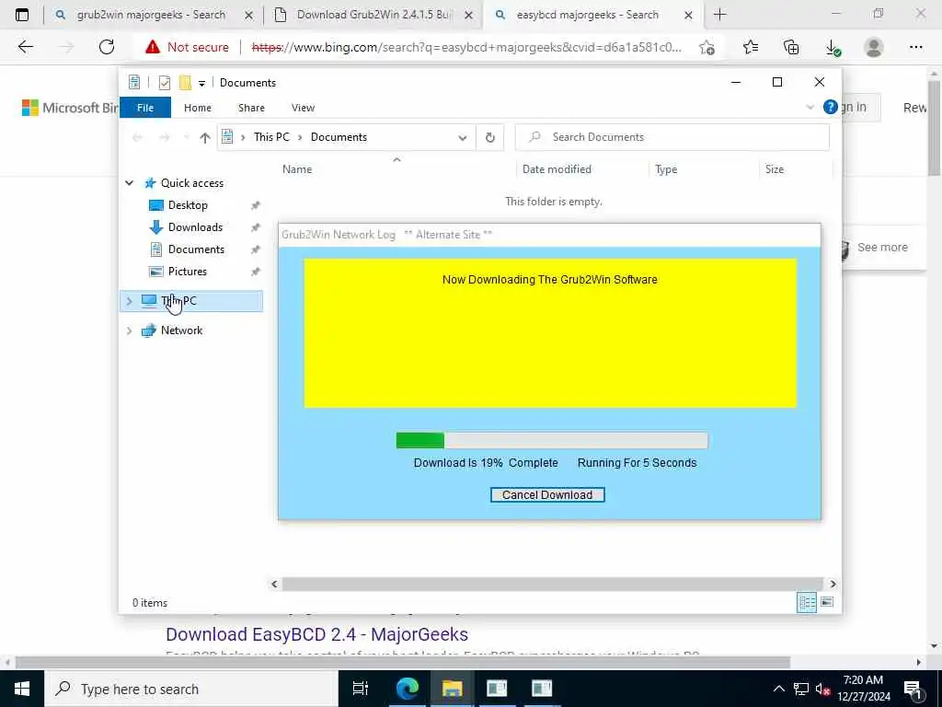Expand the This PC tree node
The width and height of the screenshot is (942, 707).
(129, 301)
